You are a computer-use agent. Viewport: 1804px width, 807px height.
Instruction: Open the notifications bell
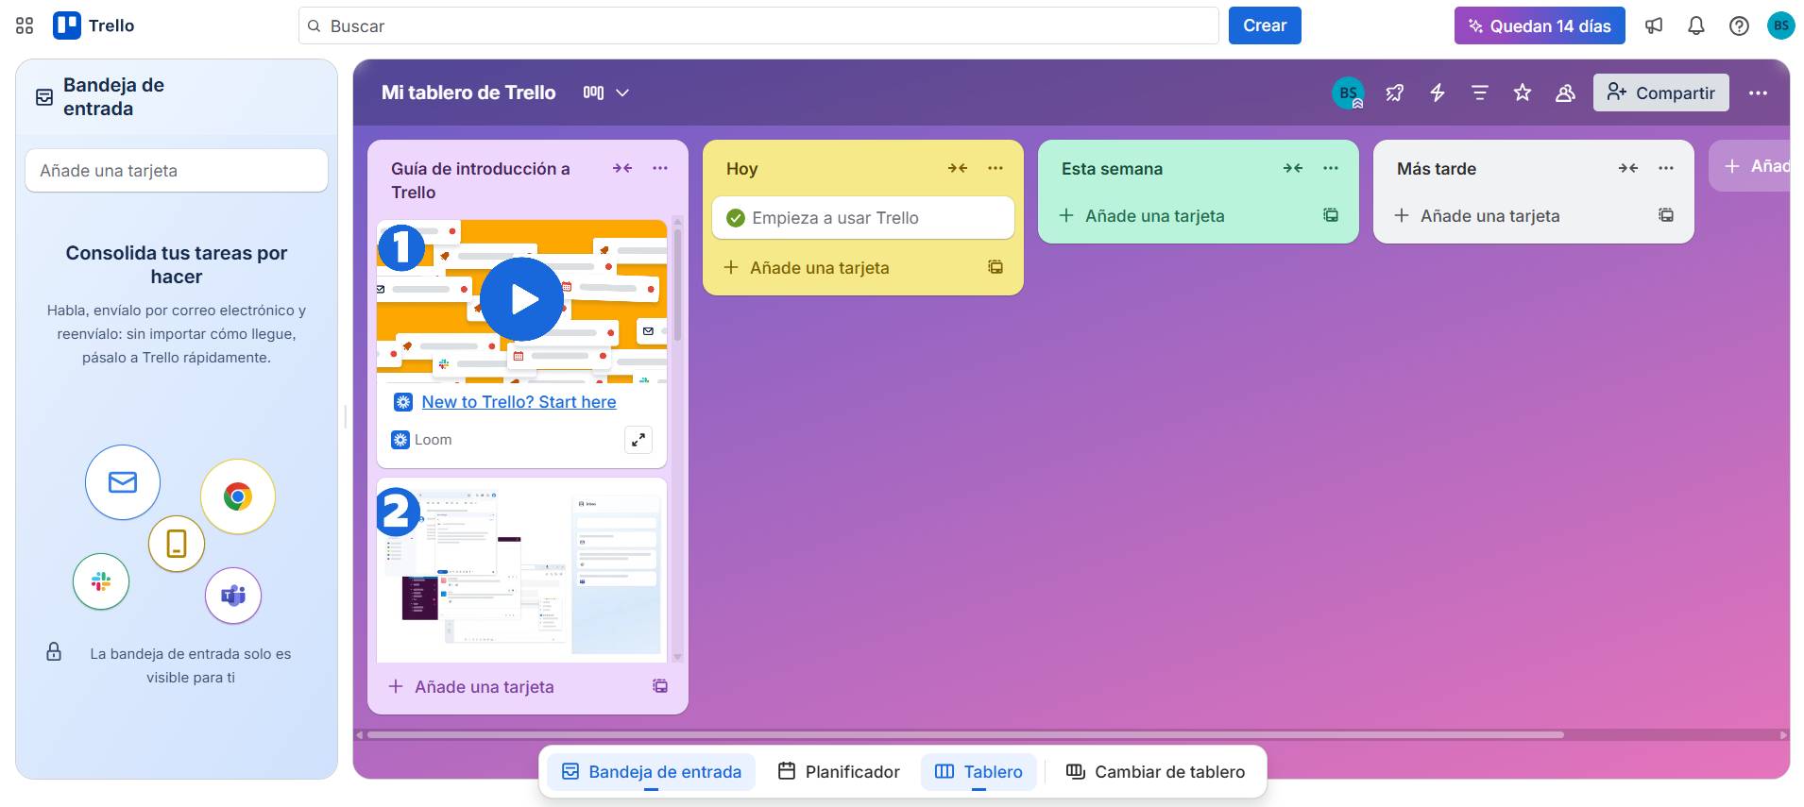[1696, 25]
